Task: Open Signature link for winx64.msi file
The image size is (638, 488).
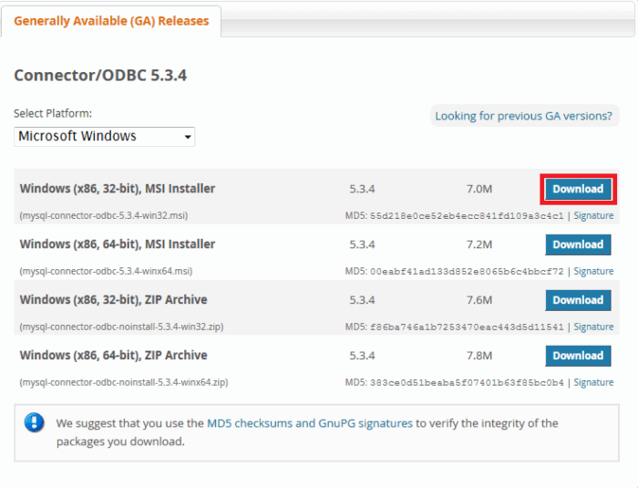Action: [x=593, y=271]
